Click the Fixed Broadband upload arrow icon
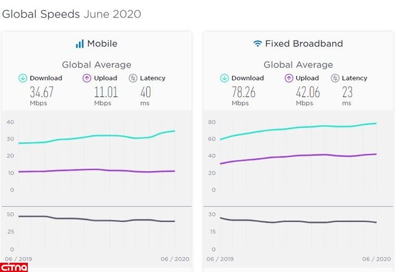 click(x=289, y=78)
